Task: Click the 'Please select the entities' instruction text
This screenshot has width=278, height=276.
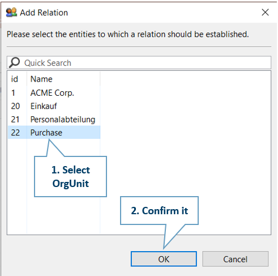Action: (x=128, y=35)
